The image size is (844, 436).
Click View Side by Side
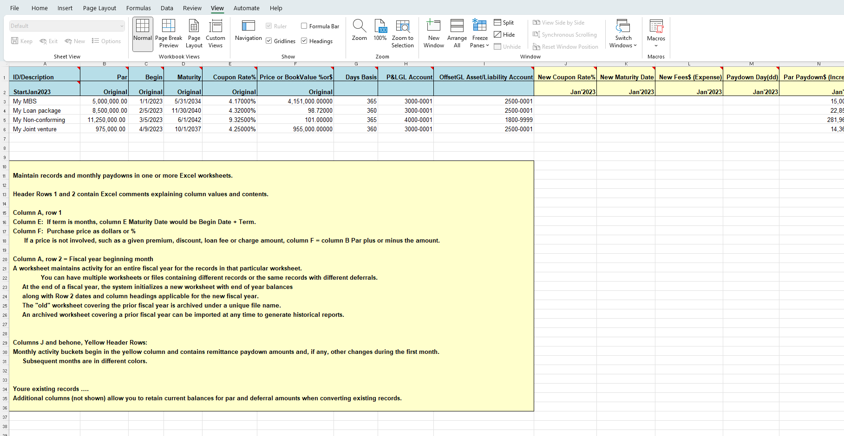pyautogui.click(x=559, y=23)
